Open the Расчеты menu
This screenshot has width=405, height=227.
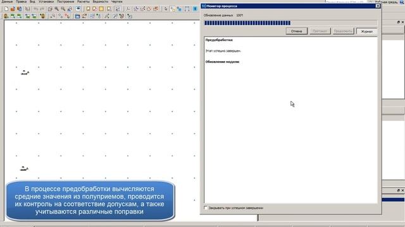point(83,1)
